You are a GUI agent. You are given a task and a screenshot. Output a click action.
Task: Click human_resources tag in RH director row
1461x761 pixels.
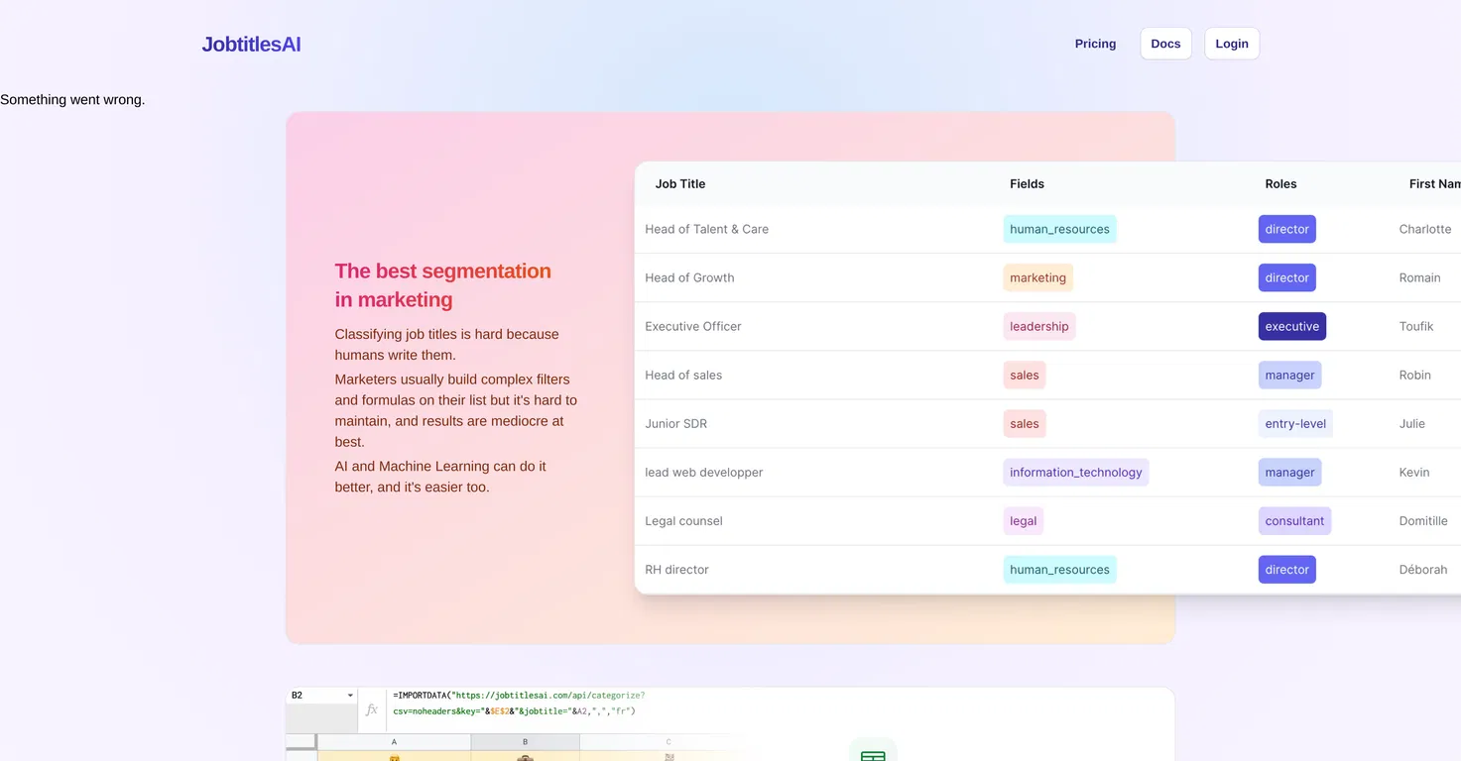click(x=1059, y=569)
